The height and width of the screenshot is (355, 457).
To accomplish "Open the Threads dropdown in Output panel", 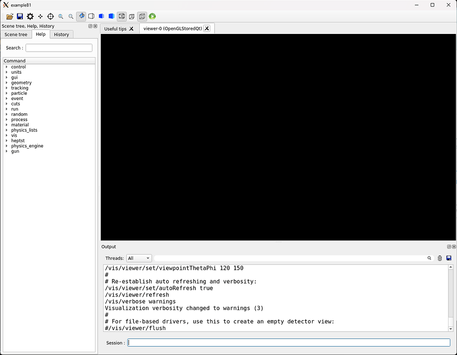I will tap(139, 258).
